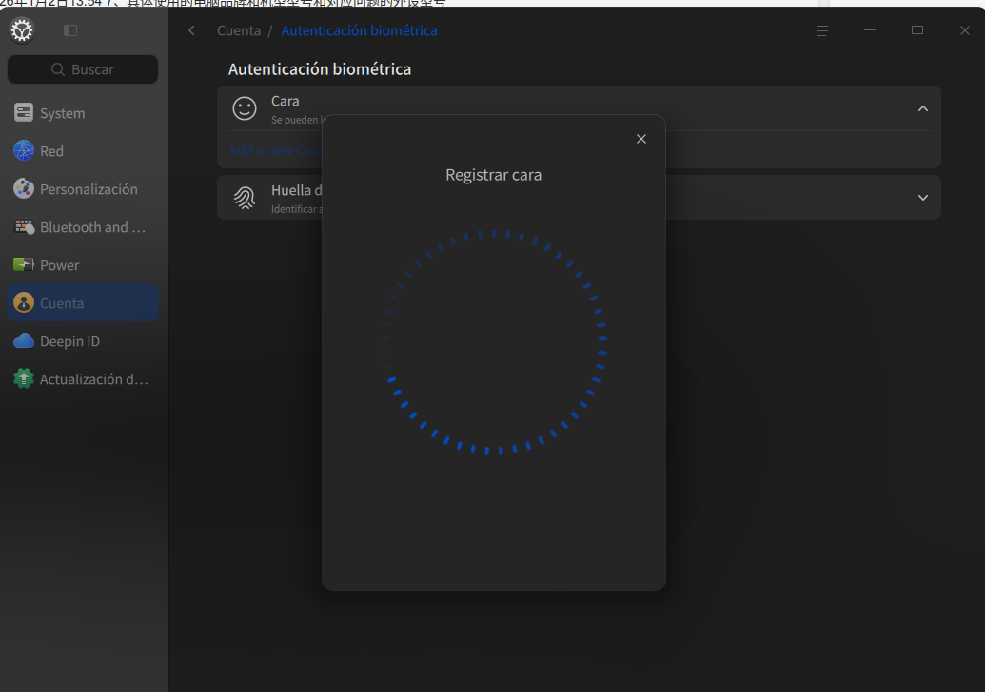985x692 pixels.
Task: Click the Huella fingerprint icon
Action: (245, 198)
